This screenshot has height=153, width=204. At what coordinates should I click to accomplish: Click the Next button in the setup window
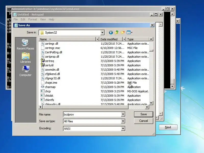(x=168, y=127)
